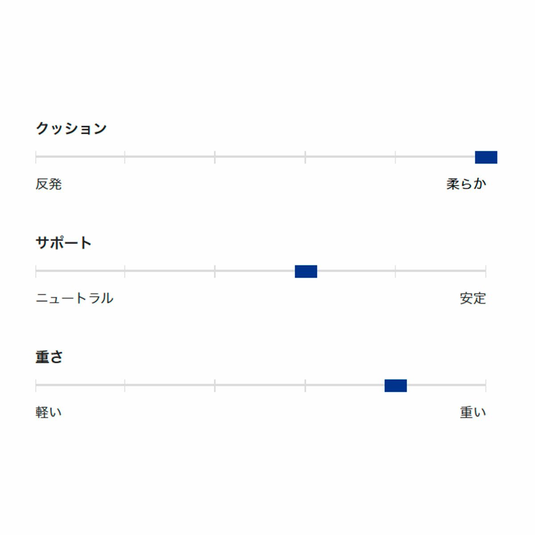535x535 pixels.
Task: Click the クッション heading
Action: pyautogui.click(x=71, y=128)
